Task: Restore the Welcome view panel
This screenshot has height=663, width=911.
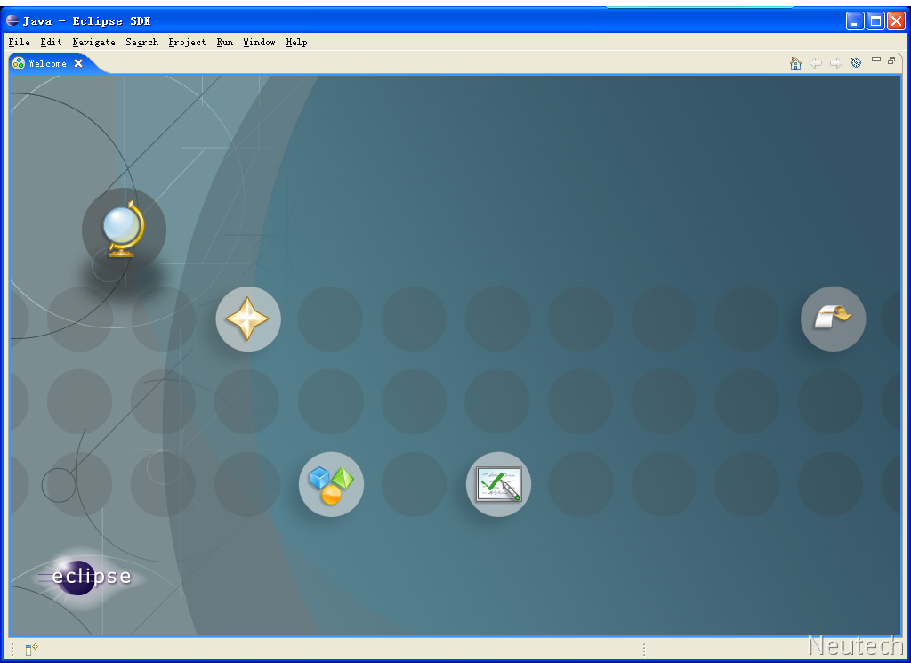Action: tap(891, 61)
